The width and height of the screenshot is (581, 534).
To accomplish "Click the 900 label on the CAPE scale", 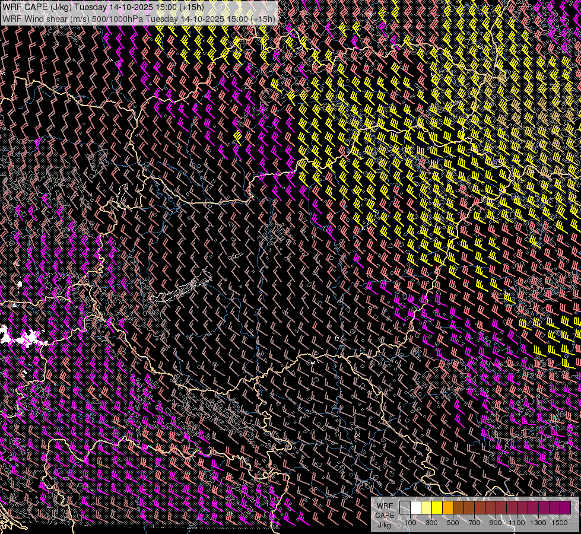I will [x=496, y=523].
